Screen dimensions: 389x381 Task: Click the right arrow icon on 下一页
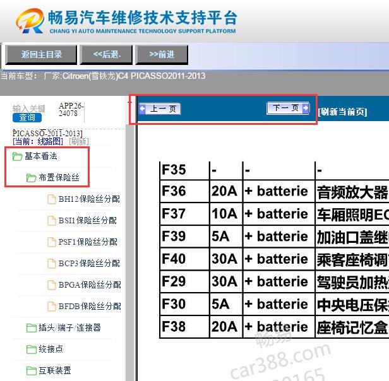coord(306,108)
